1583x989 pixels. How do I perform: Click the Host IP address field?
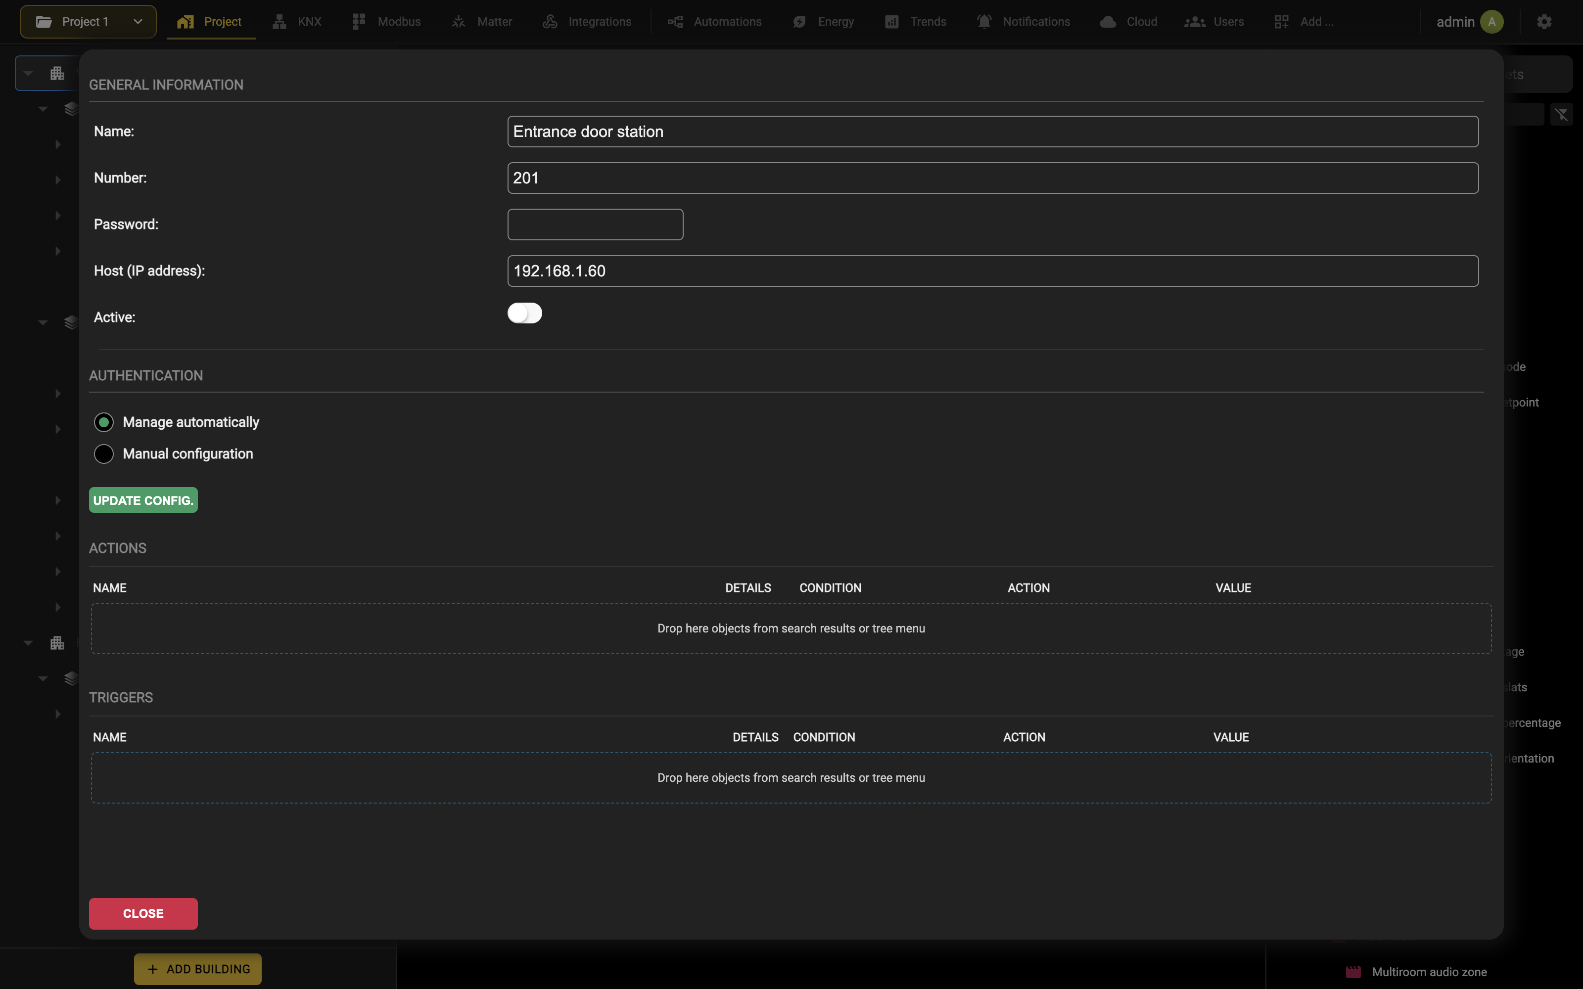coord(992,271)
